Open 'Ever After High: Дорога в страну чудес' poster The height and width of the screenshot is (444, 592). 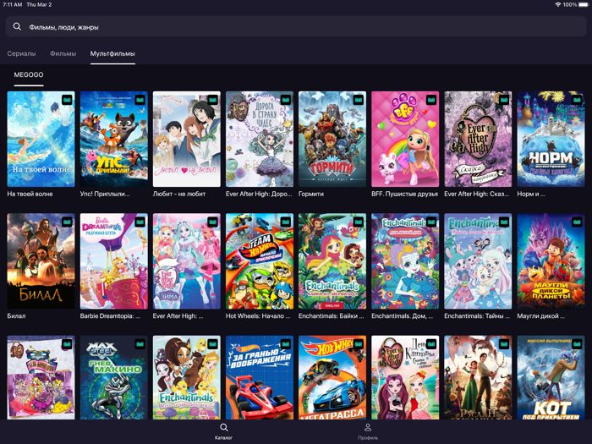point(260,139)
